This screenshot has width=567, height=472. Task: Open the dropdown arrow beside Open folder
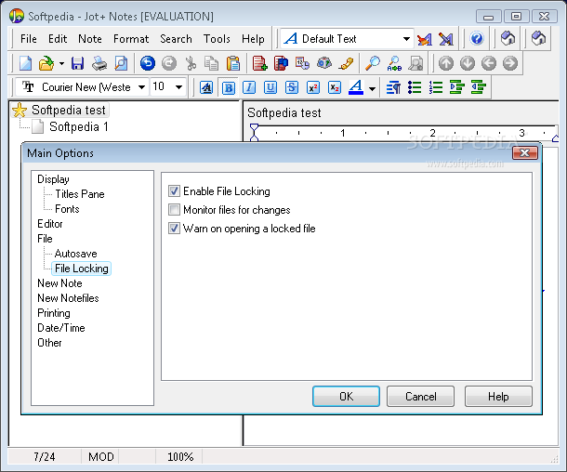pos(62,63)
